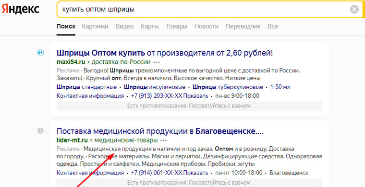Screen dimensions: 365x187
Task: Open 'Поставка медицинской продукции в Благовещенске' title
Action: tap(159, 131)
